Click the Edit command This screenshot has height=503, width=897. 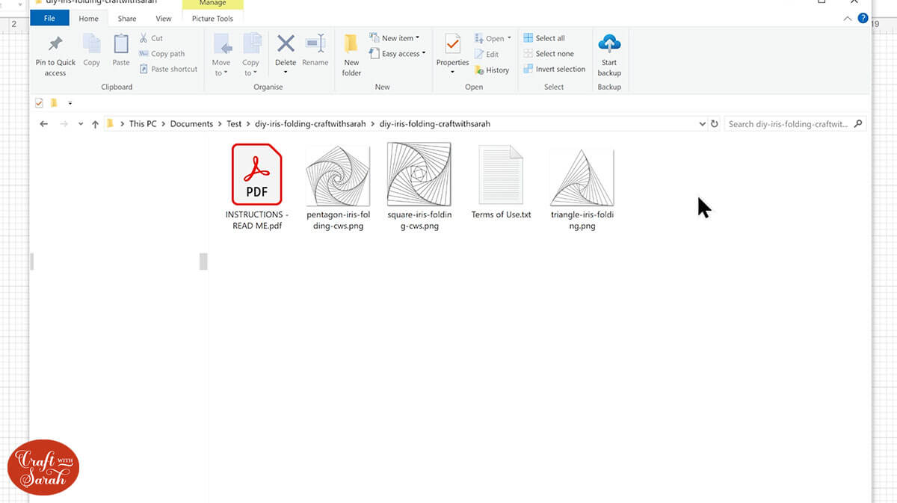click(487, 54)
